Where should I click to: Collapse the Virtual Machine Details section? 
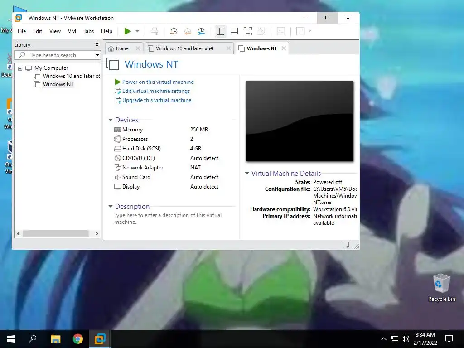(247, 174)
